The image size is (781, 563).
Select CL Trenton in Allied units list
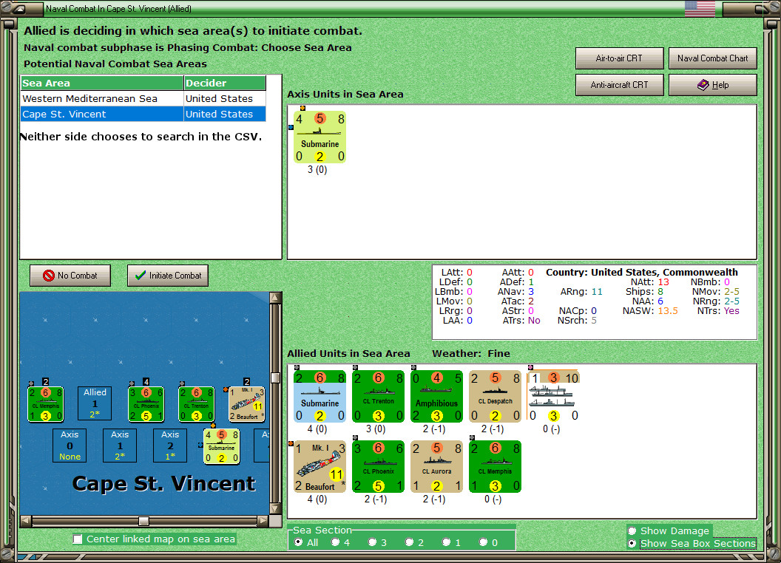coord(378,396)
